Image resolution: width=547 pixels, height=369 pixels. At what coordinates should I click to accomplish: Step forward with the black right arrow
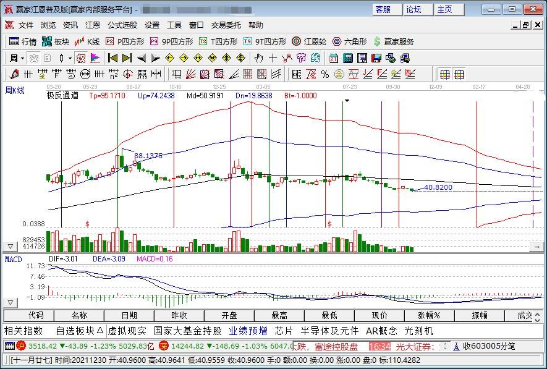click(x=155, y=58)
